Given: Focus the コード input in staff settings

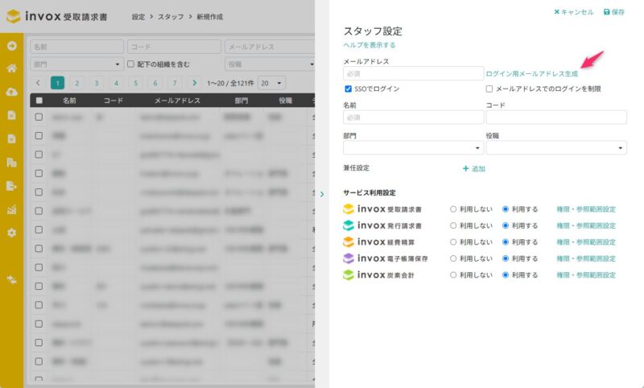Looking at the screenshot, I should coord(556,117).
